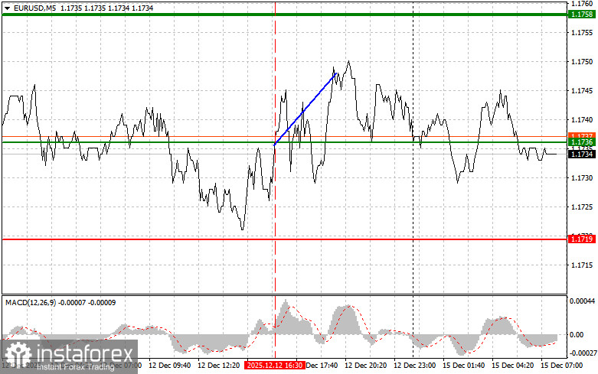
Task: Click the 1.1745 price scale label
Action: click(x=582, y=91)
